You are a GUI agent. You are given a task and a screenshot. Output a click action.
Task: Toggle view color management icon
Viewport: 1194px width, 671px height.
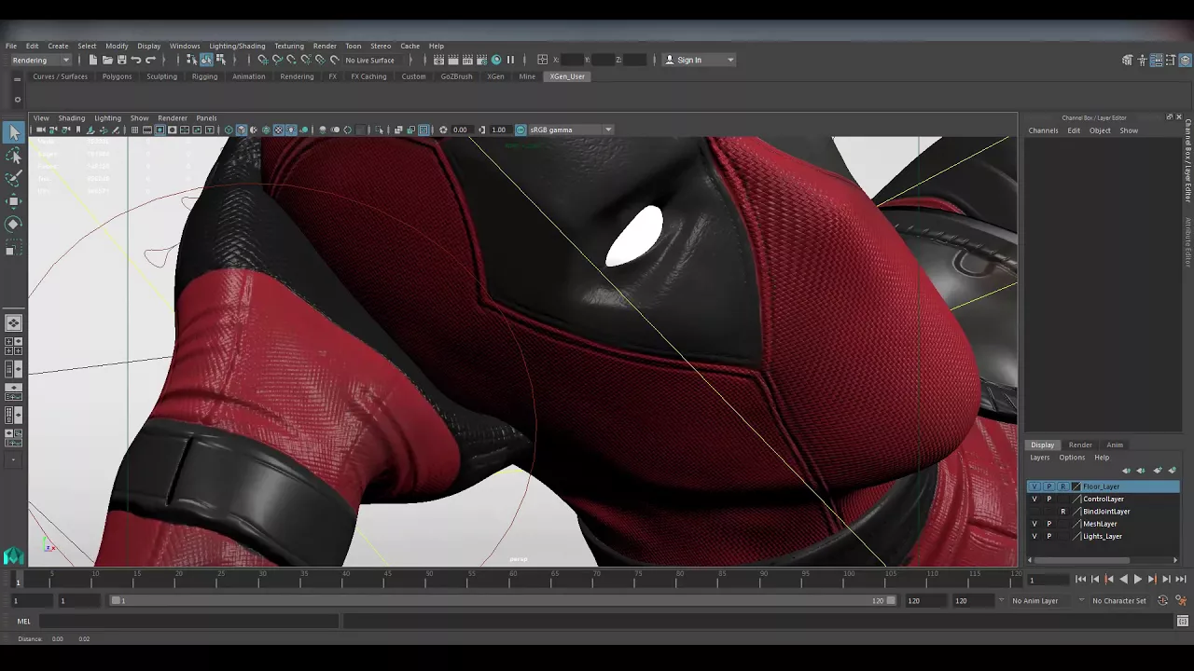click(521, 130)
